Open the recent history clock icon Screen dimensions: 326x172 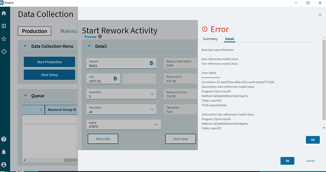[x=4, y=52]
